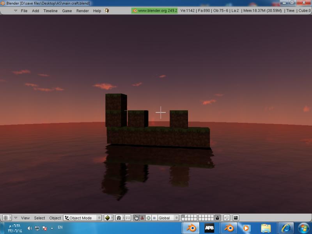The height and width of the screenshot is (234, 312).
Task: Click the Blender icon in the title bar
Action: pyautogui.click(x=3, y=3)
